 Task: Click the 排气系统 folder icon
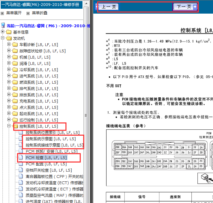pyautogui.click(x=15, y=89)
